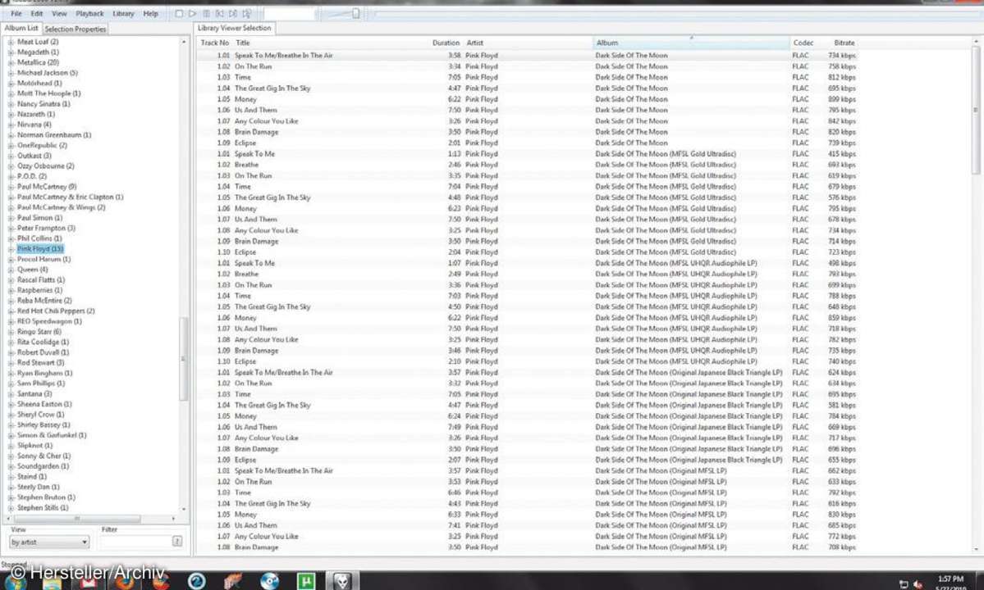Image resolution: width=984 pixels, height=590 pixels.
Task: Click the Play button in toolbar
Action: pyautogui.click(x=193, y=13)
